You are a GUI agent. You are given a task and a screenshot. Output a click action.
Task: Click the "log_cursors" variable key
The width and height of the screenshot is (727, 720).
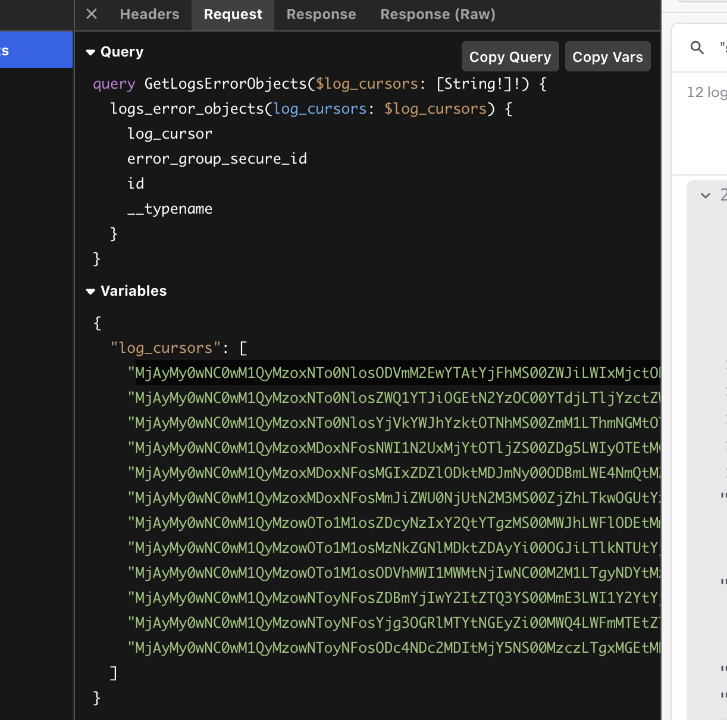(x=165, y=348)
